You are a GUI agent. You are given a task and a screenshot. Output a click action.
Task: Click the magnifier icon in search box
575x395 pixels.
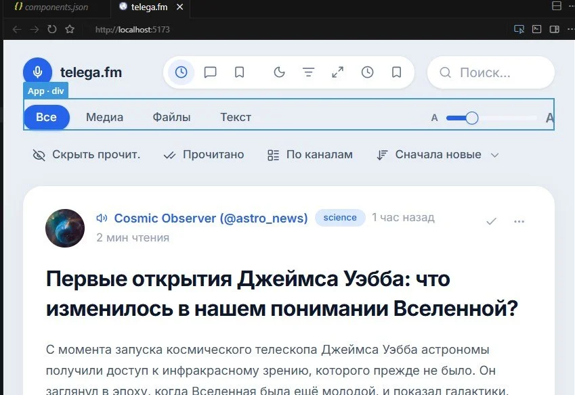pyautogui.click(x=445, y=72)
